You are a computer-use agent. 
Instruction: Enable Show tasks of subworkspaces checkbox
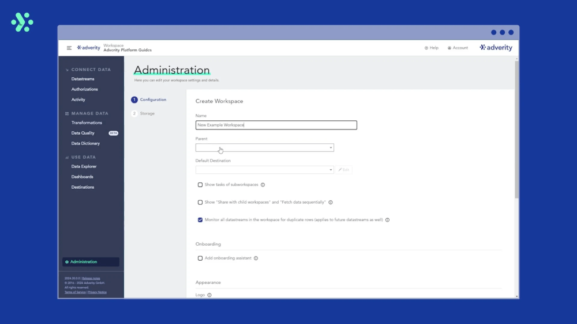click(200, 185)
